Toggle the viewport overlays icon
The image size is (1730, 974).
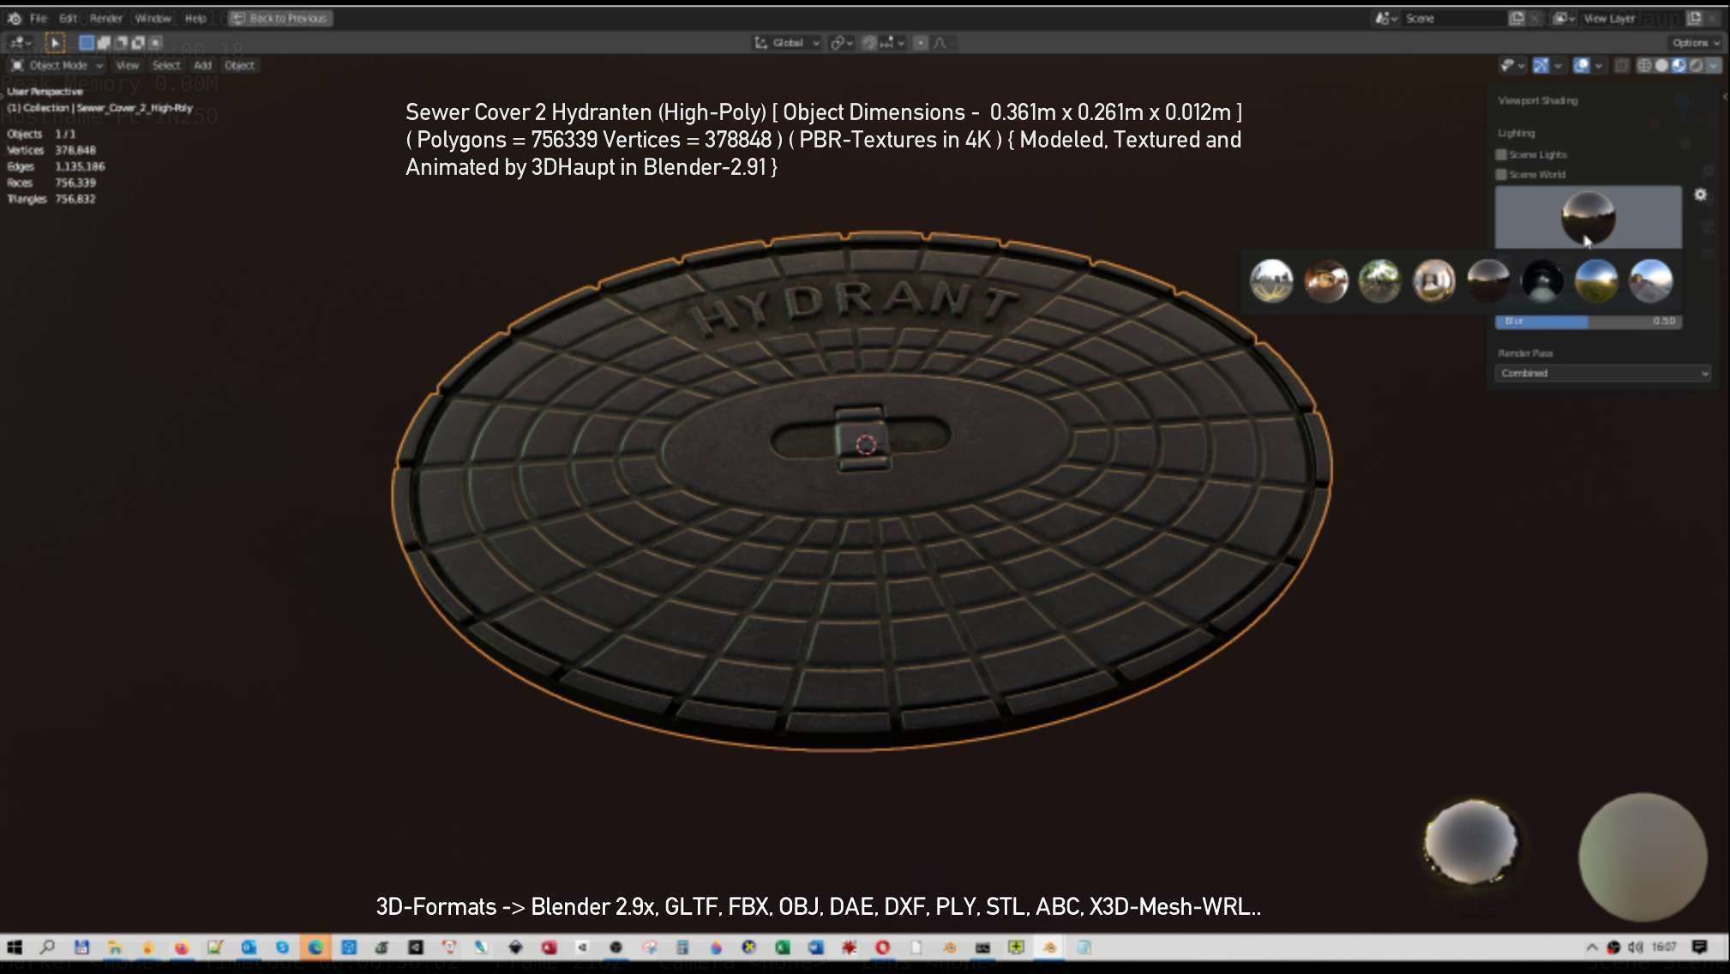point(1582,65)
